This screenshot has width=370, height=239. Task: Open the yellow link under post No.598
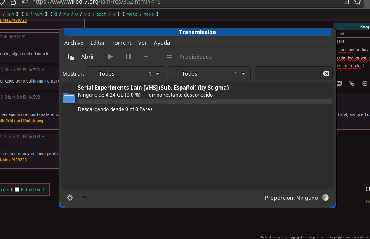point(22,121)
